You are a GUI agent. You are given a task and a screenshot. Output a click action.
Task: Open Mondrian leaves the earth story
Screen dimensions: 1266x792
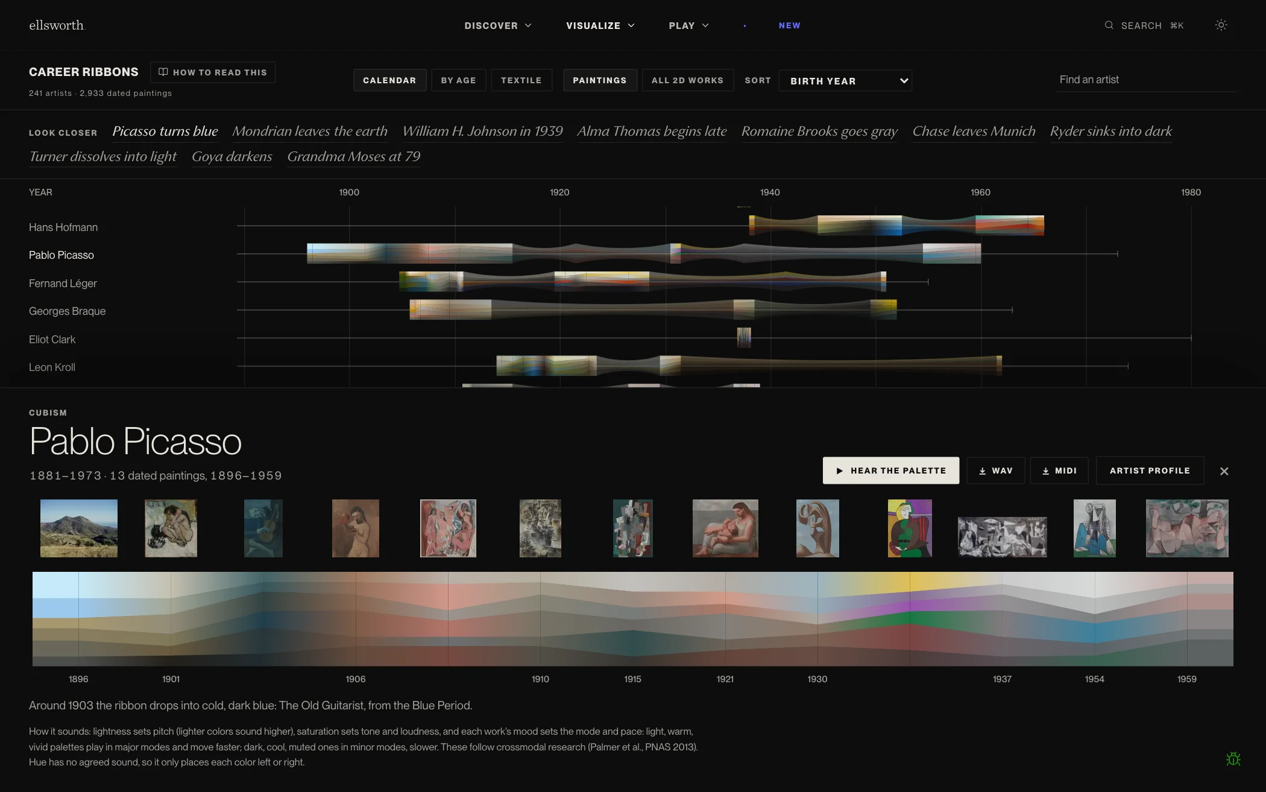click(x=310, y=131)
